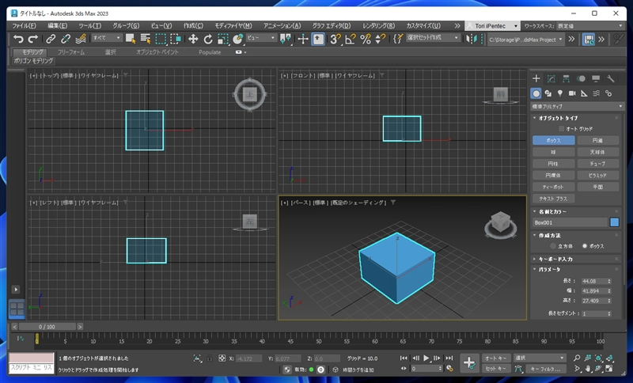Select the Shapes category icon
Image resolution: width=633 pixels, height=383 pixels.
coord(548,93)
